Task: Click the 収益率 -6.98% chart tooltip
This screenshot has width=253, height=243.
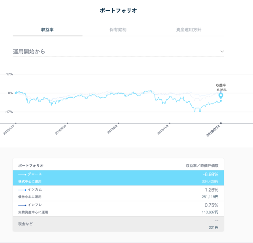Action: [x=221, y=87]
